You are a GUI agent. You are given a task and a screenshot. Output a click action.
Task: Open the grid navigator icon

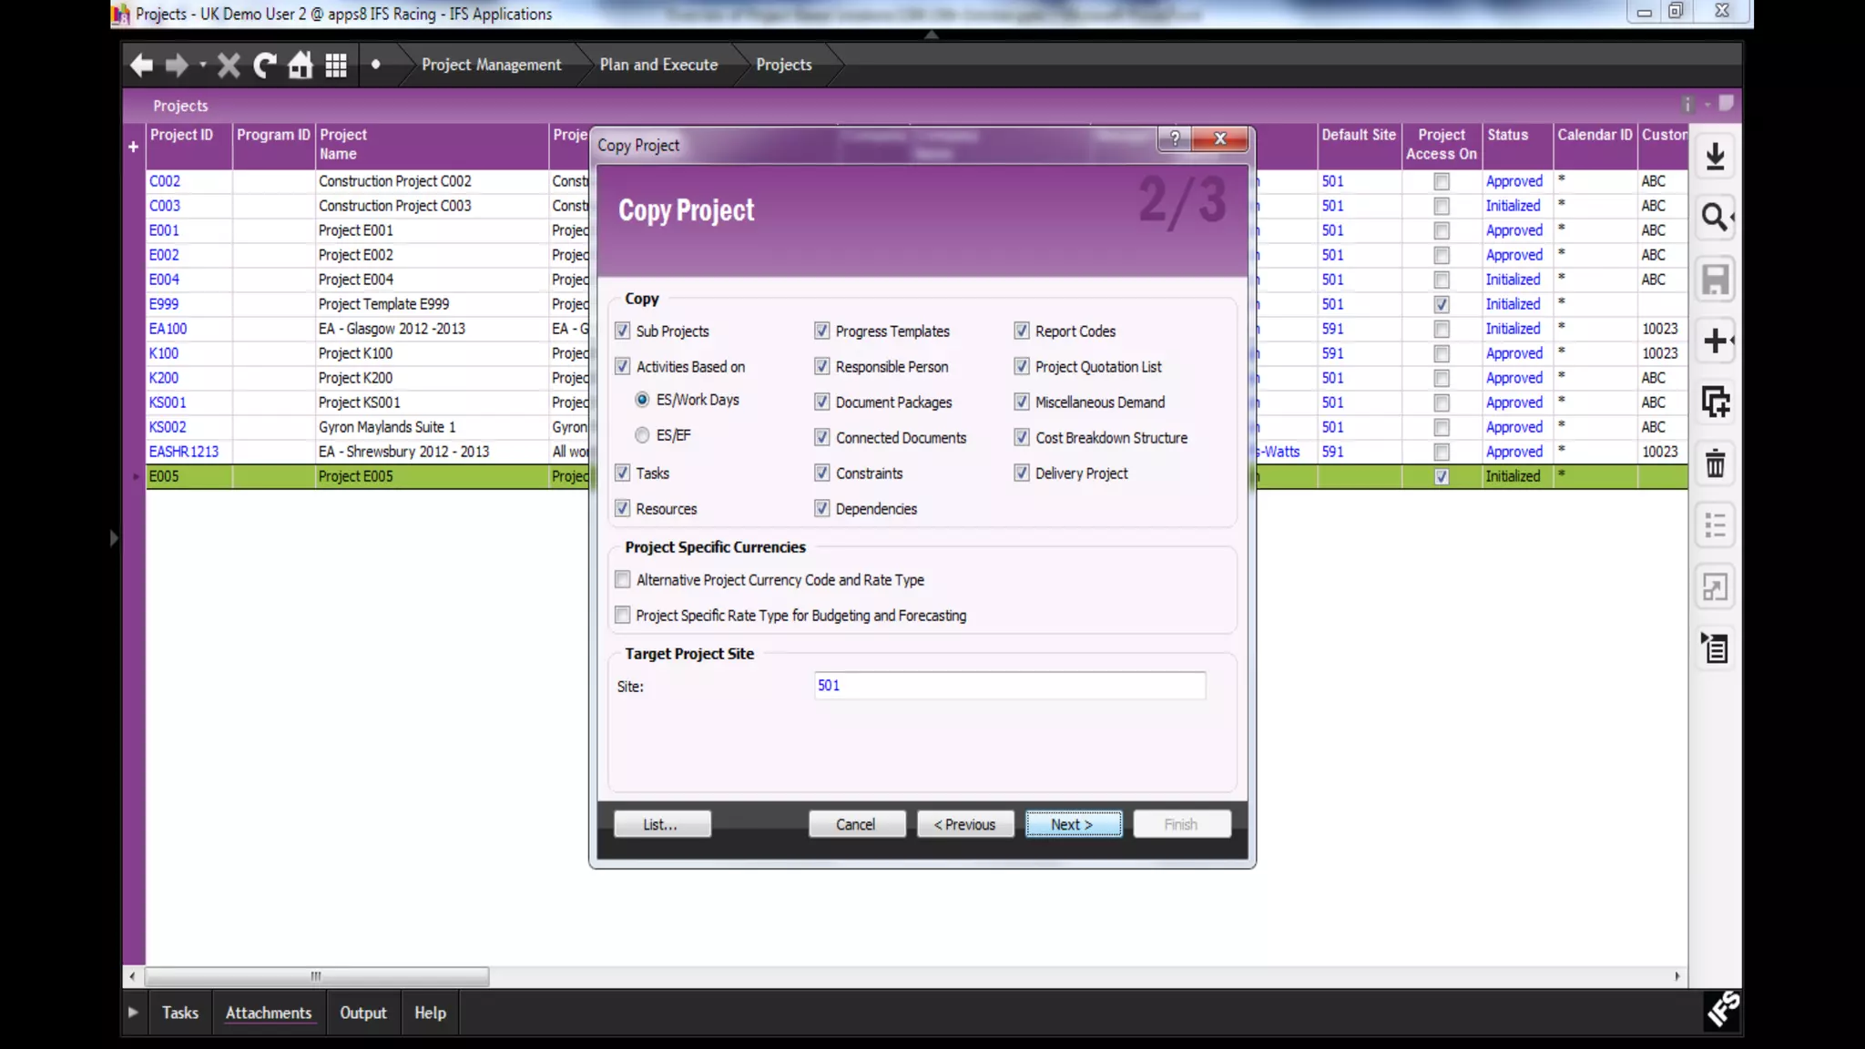tap(336, 65)
